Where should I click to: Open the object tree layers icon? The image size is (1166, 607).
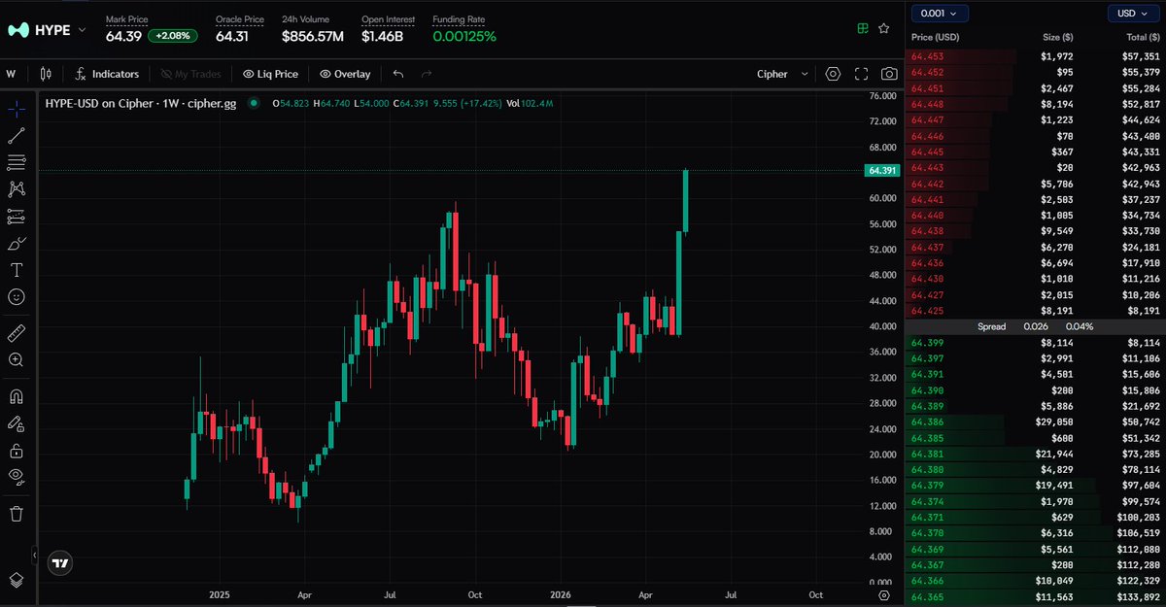(17, 580)
